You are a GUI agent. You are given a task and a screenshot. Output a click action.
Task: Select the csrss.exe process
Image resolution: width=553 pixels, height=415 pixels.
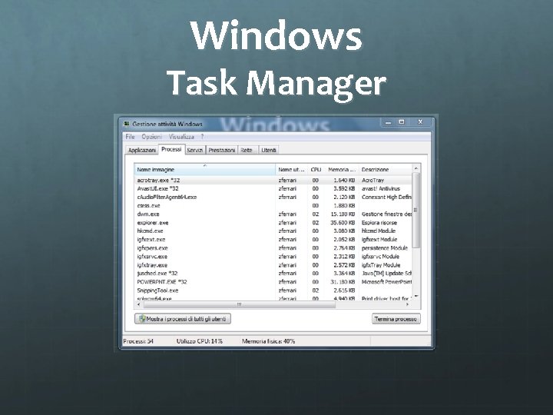[x=273, y=205]
